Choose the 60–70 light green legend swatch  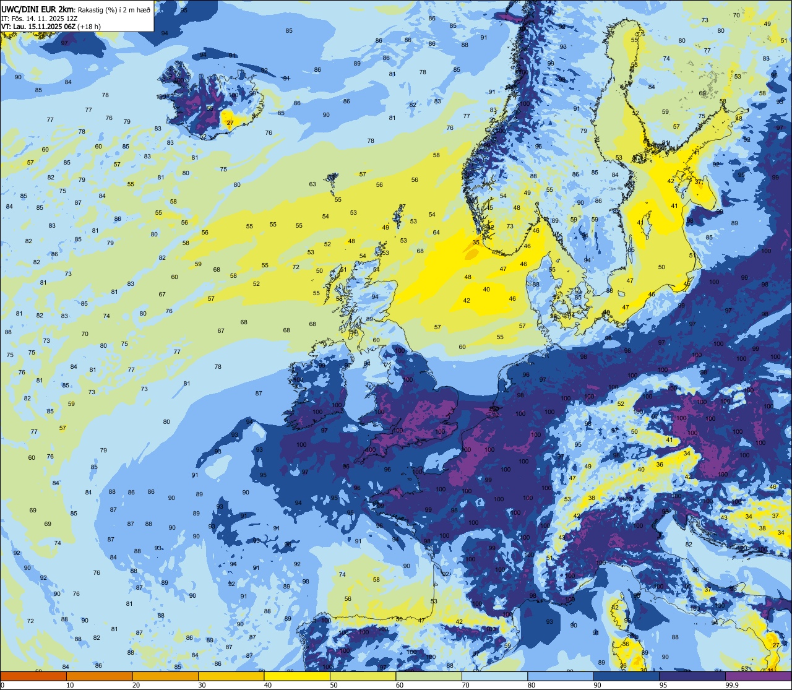pos(429,676)
